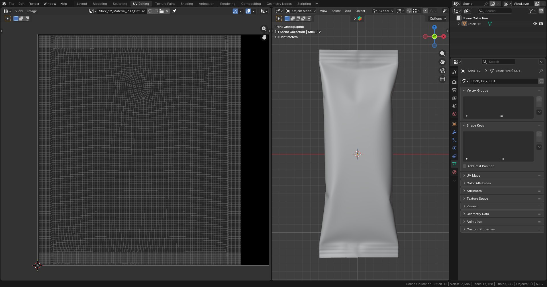547x287 pixels.
Task: Open the Modifiers properties tab
Action: (x=454, y=132)
